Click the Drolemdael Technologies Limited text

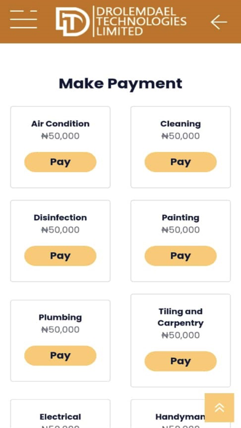[141, 22]
